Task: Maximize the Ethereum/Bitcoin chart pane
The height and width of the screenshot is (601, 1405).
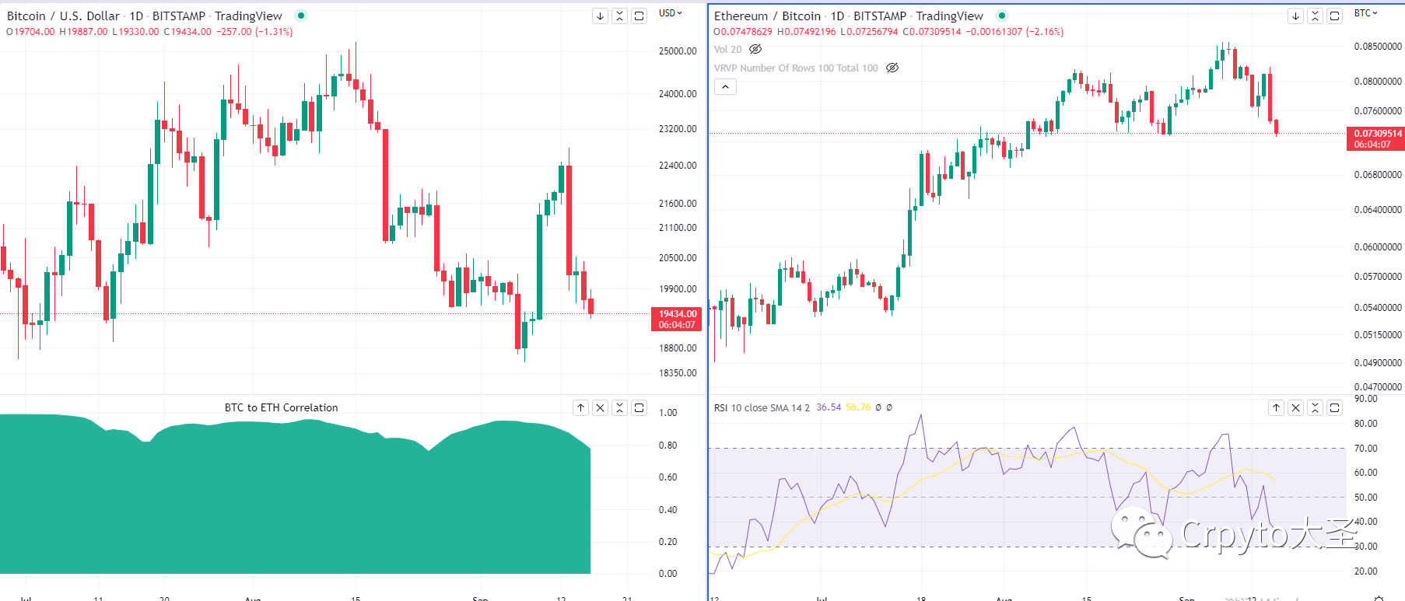Action: tap(1334, 16)
